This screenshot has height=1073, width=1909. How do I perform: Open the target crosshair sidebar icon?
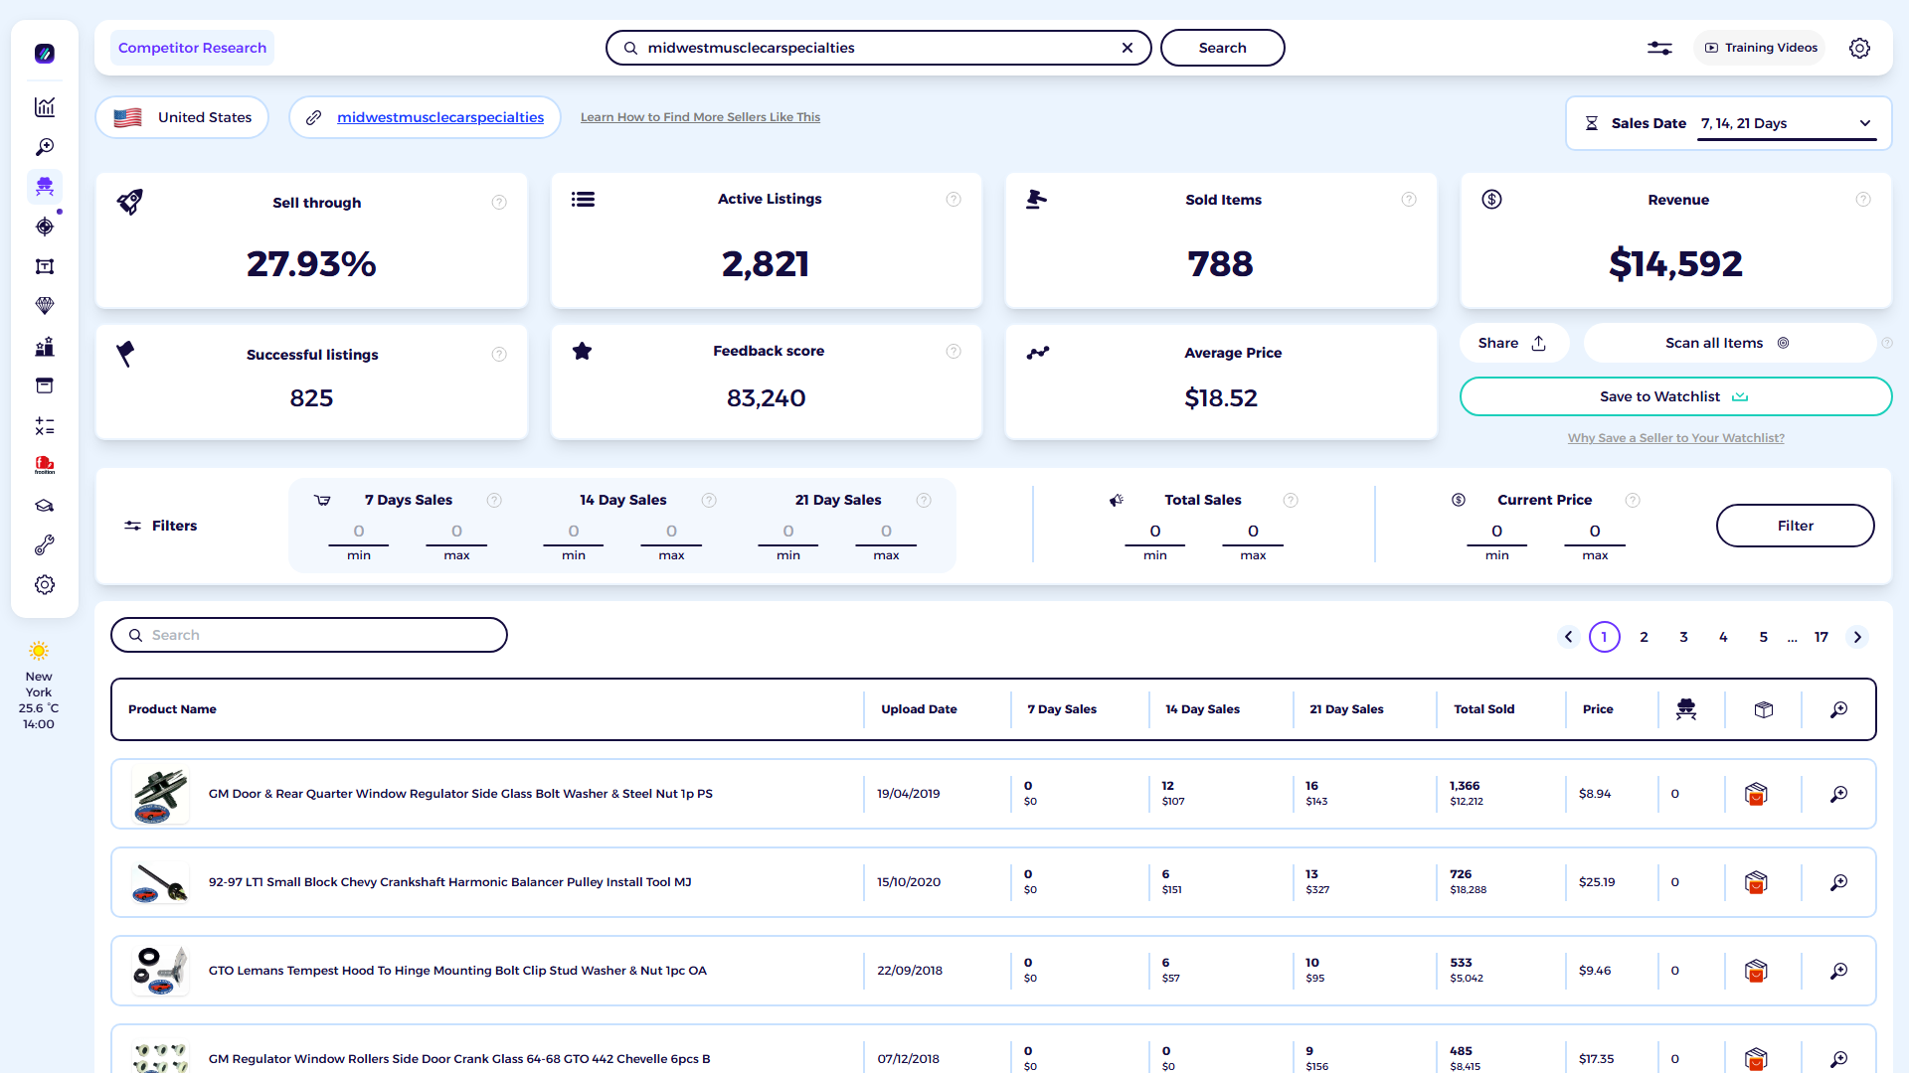pyautogui.click(x=45, y=227)
